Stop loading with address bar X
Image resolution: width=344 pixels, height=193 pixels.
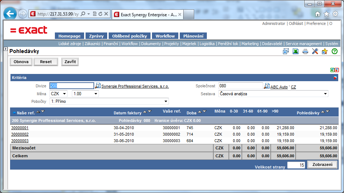tap(106, 14)
